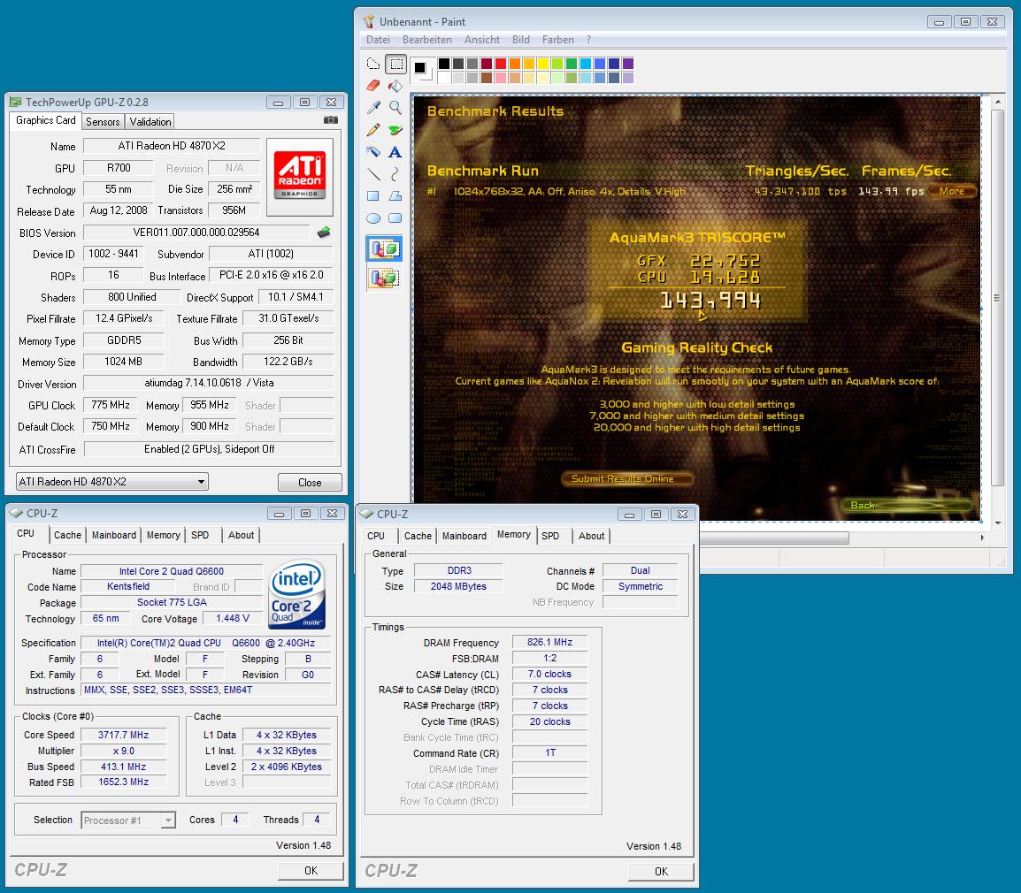Click the scroll-right arrow in Paint canvas
This screenshot has width=1021, height=893.
point(982,538)
